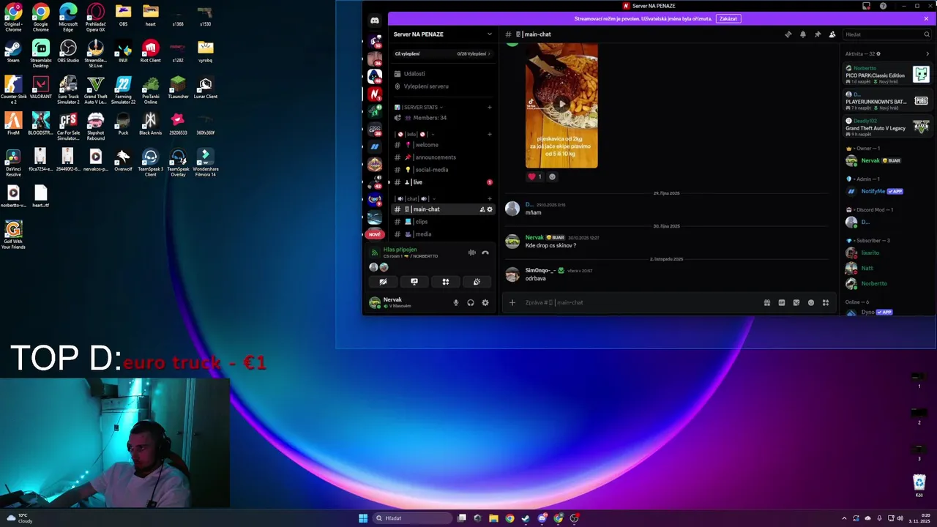Collapse the chat category
Screen dimensions: 937x527
(415, 199)
